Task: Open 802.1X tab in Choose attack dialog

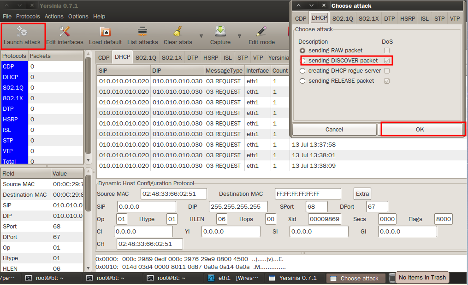Action: [368, 18]
